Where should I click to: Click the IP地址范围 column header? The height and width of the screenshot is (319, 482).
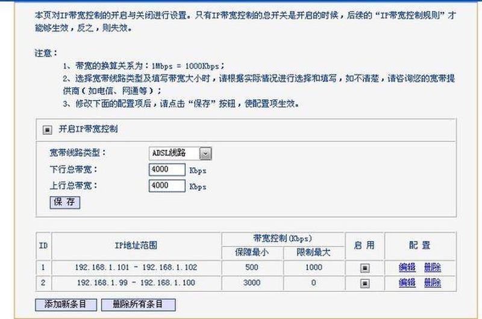(136, 246)
